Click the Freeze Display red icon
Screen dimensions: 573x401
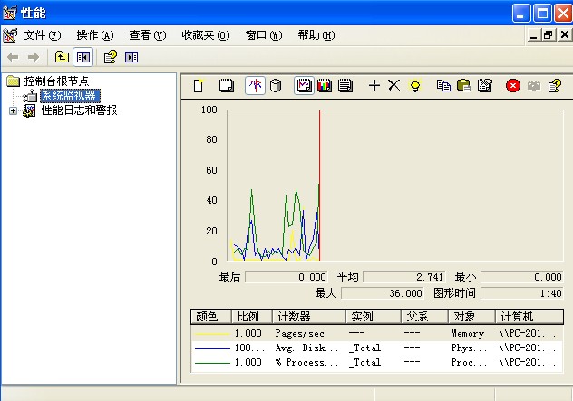pos(512,85)
